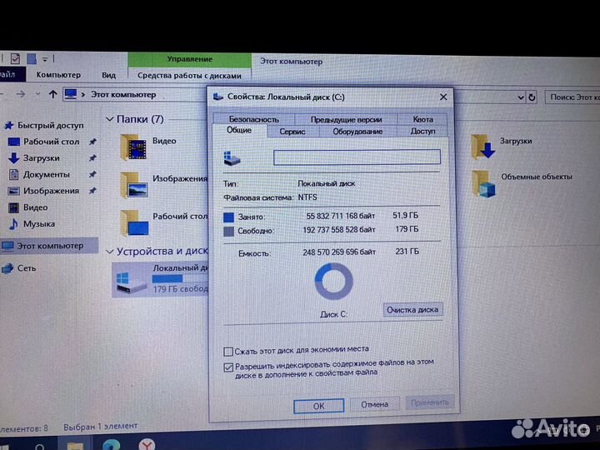Switch to the Оборудование tab
Image resolution: width=600 pixels, height=450 pixels.
(357, 132)
